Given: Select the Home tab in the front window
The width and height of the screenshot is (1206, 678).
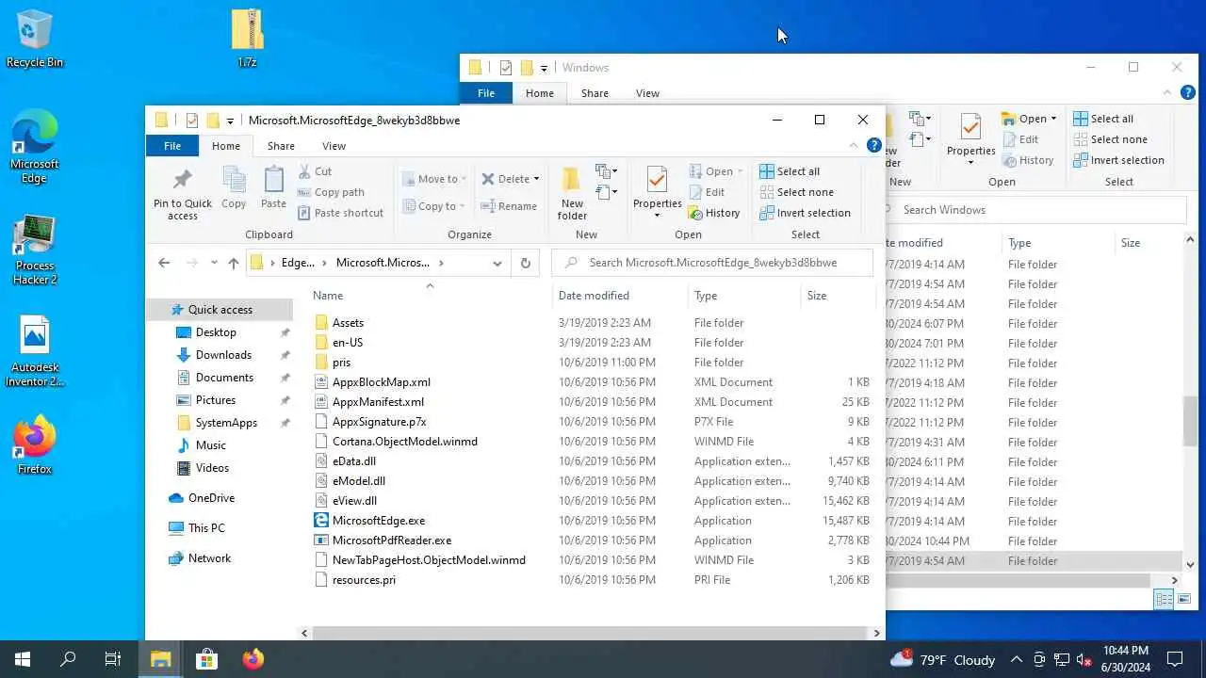Looking at the screenshot, I should tap(226, 146).
